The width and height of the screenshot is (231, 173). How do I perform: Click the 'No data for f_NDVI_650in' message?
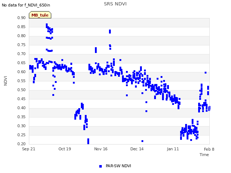(x=26, y=5)
